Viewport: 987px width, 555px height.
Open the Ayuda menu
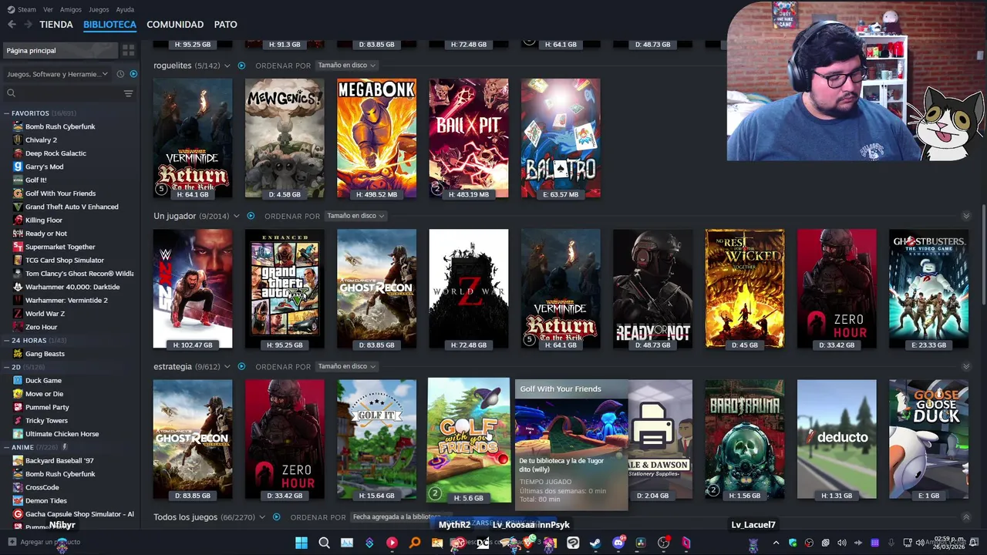pyautogui.click(x=125, y=9)
